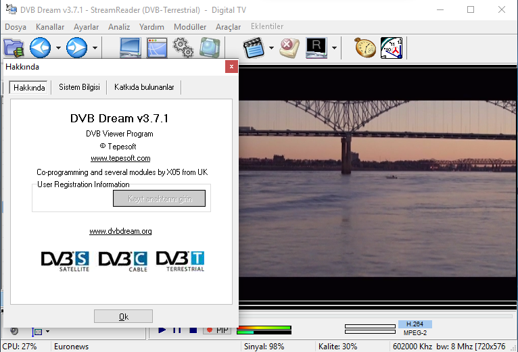This screenshot has width=518, height=352.
Task: Click the Kayıt anahtarını girin button
Action: (159, 199)
